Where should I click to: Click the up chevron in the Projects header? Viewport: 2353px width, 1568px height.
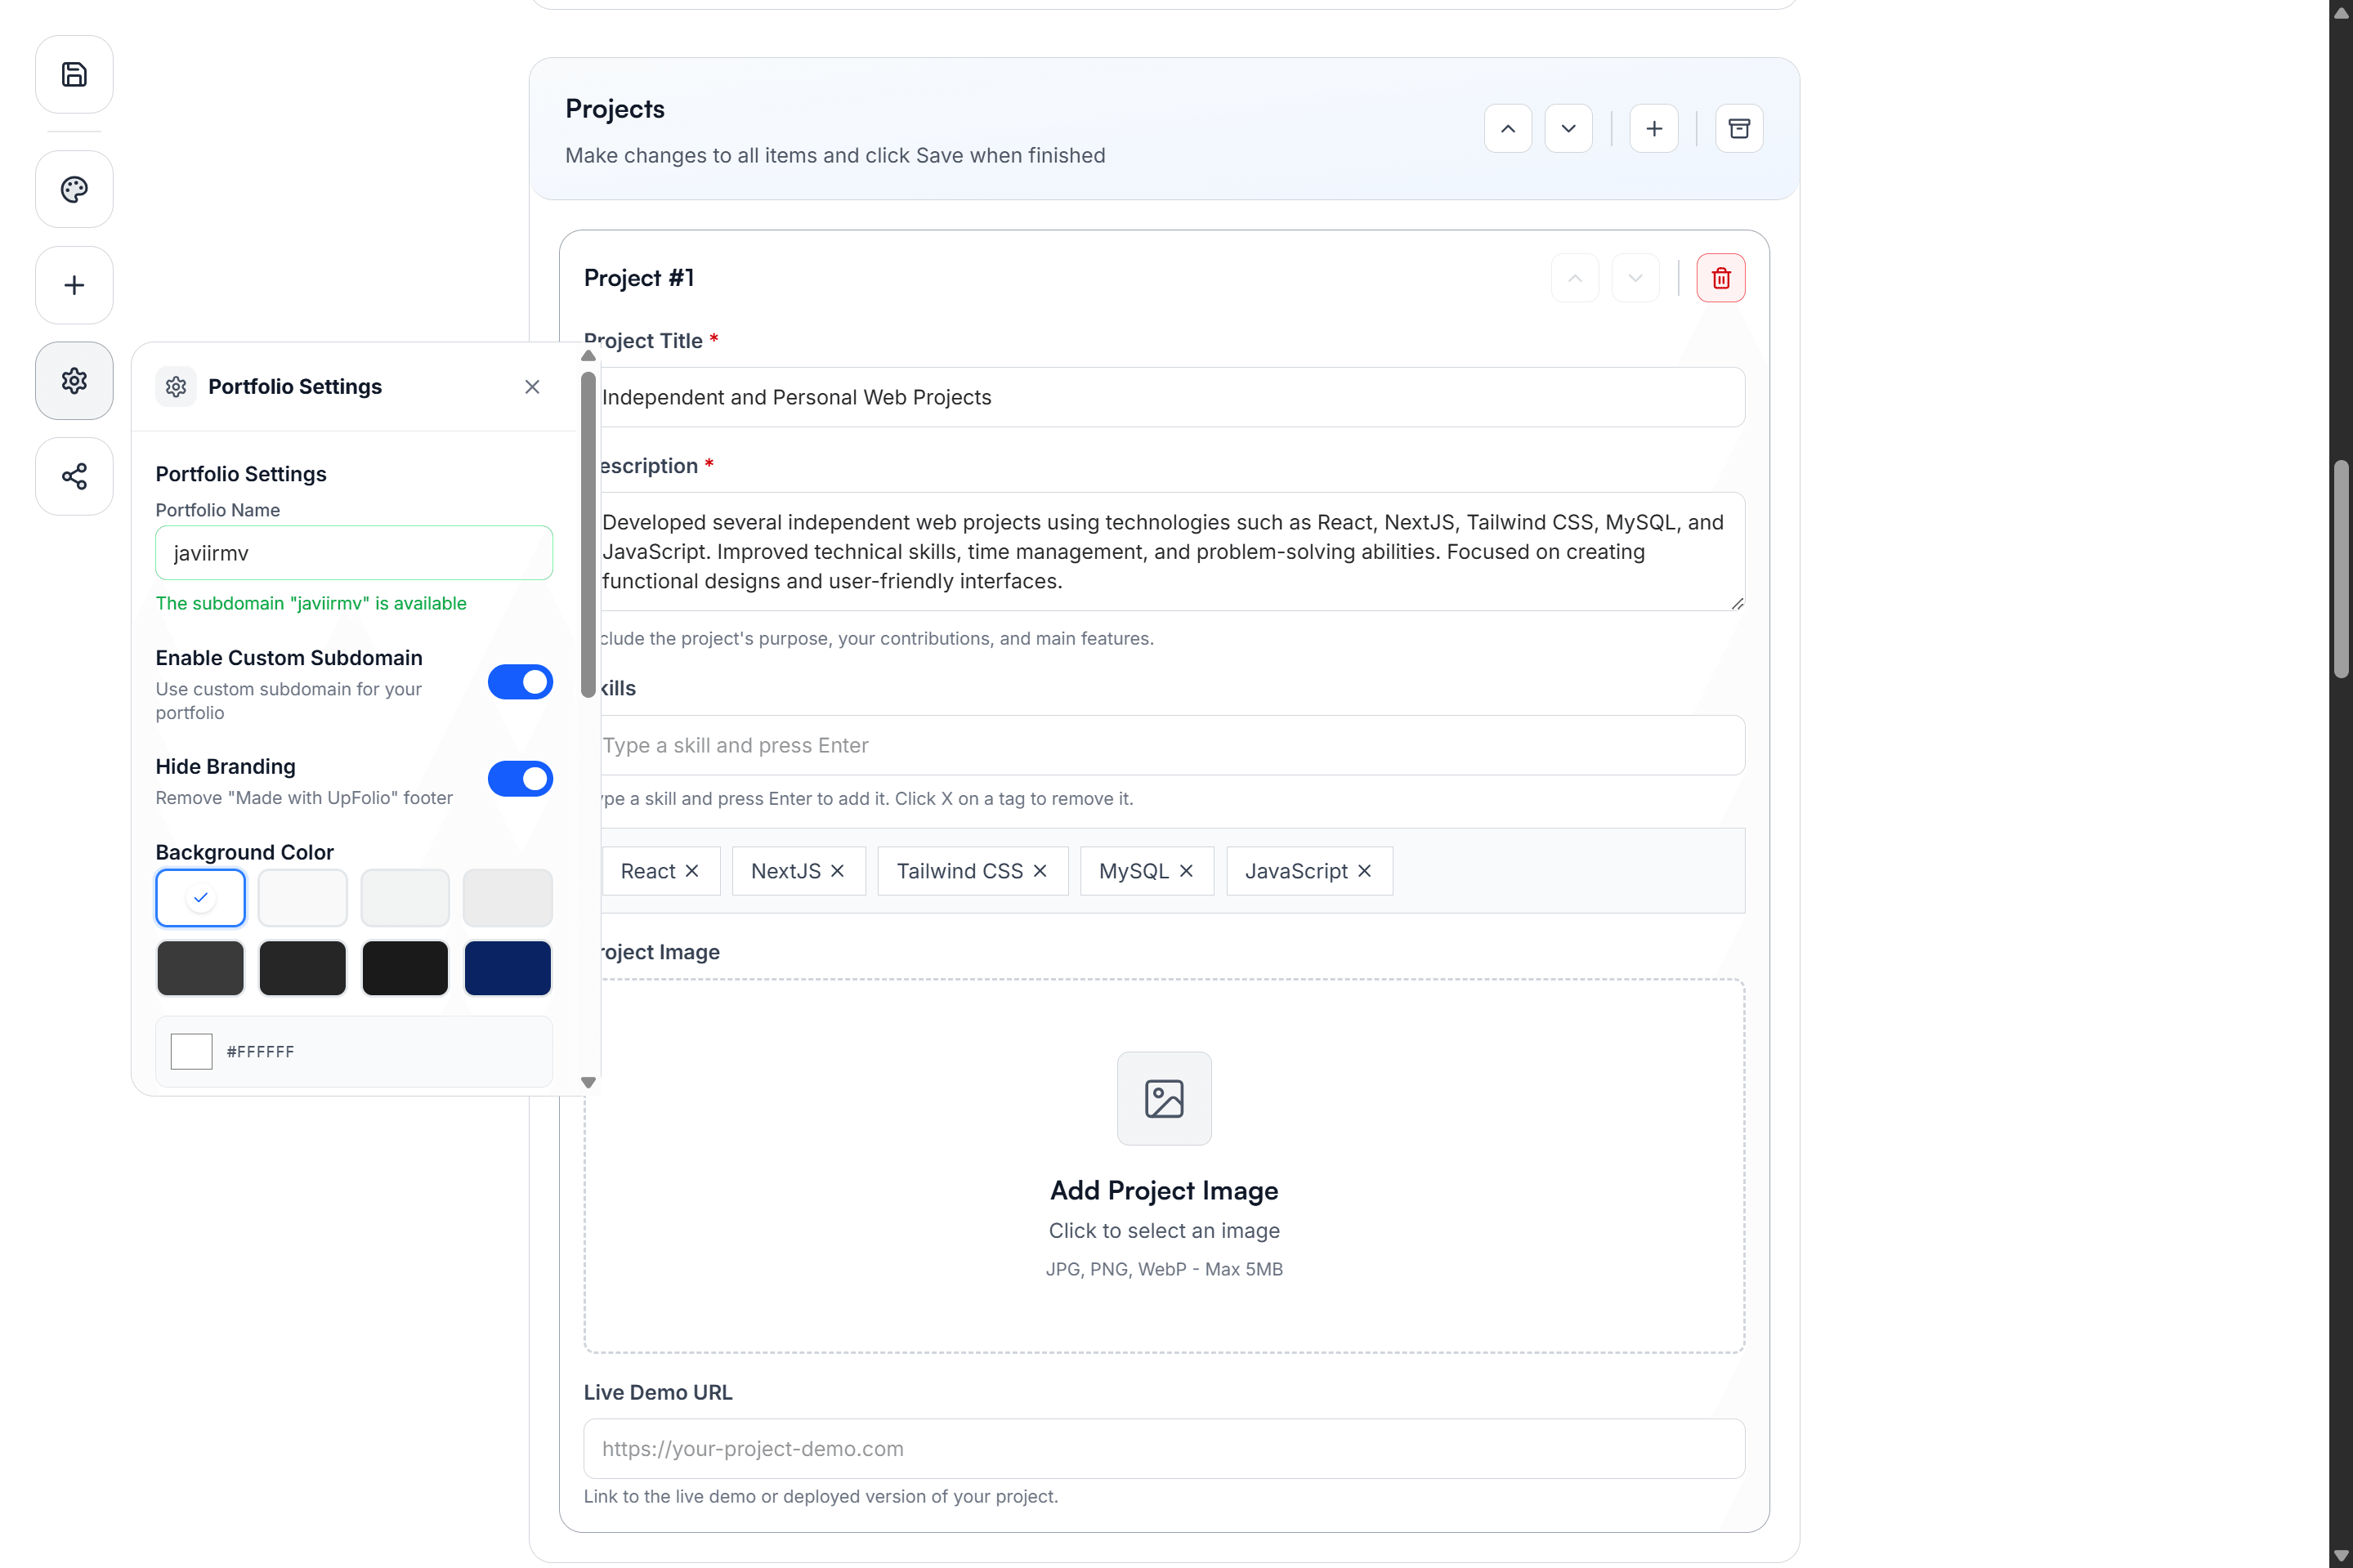1506,128
